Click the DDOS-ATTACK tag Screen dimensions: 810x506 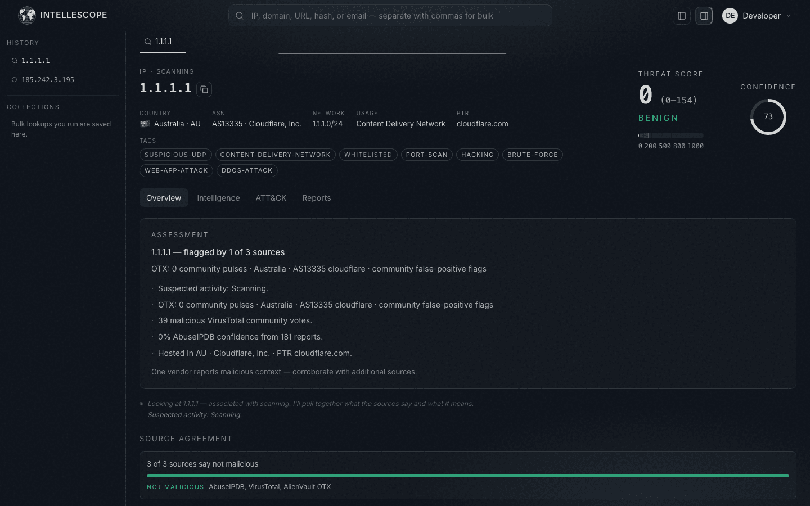tap(247, 170)
